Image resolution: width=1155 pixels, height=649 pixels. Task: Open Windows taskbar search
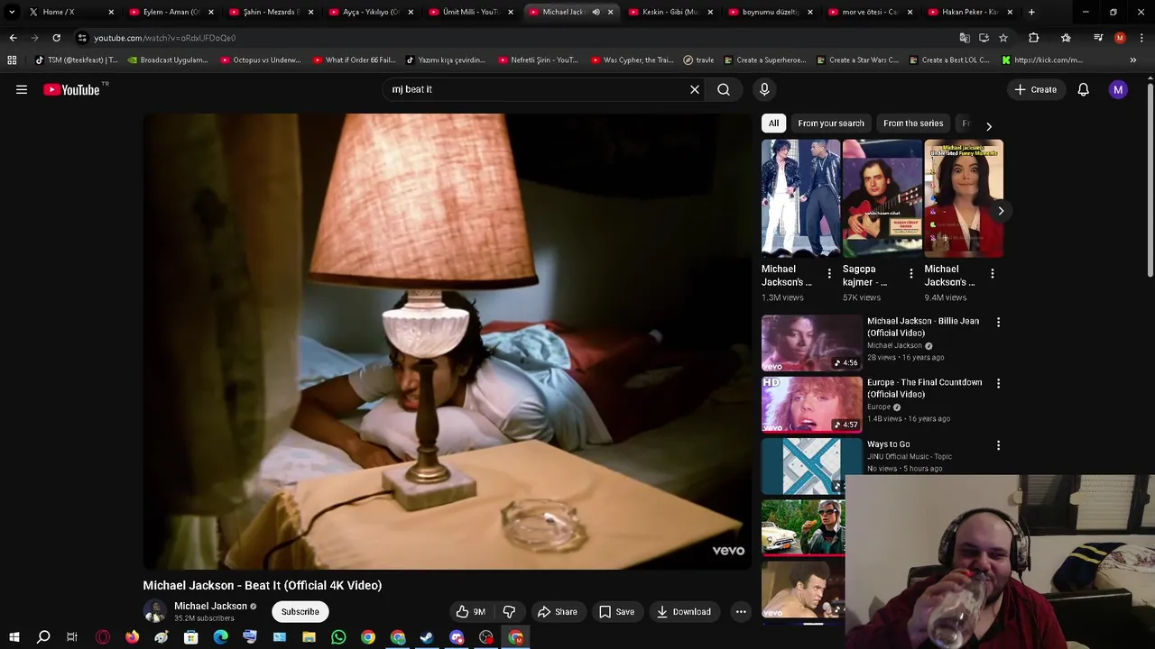[43, 638]
